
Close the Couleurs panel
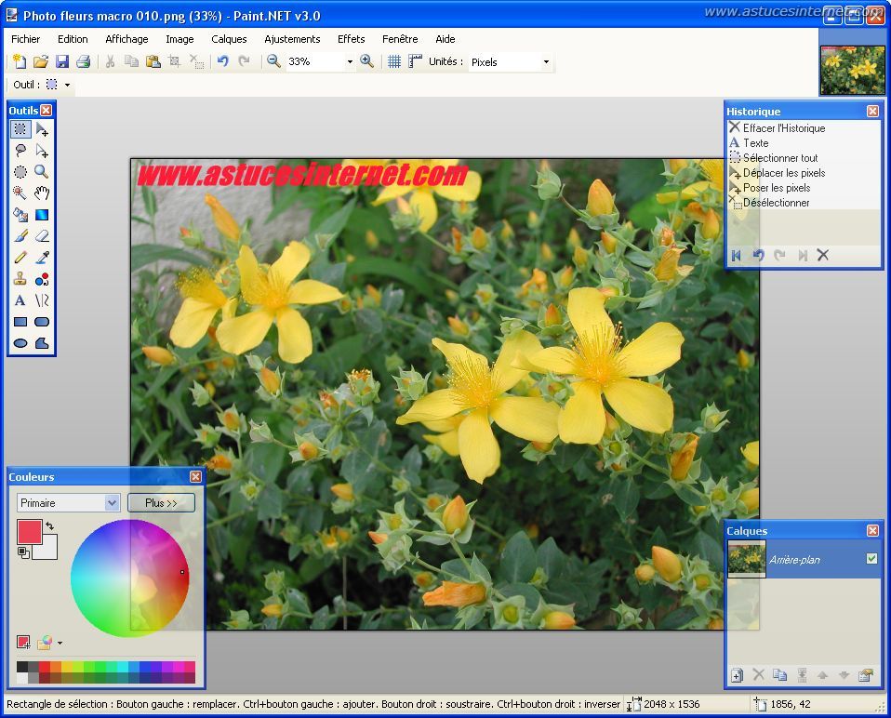[x=195, y=476]
